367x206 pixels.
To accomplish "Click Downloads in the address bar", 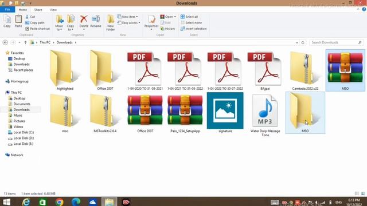I will [64, 42].
